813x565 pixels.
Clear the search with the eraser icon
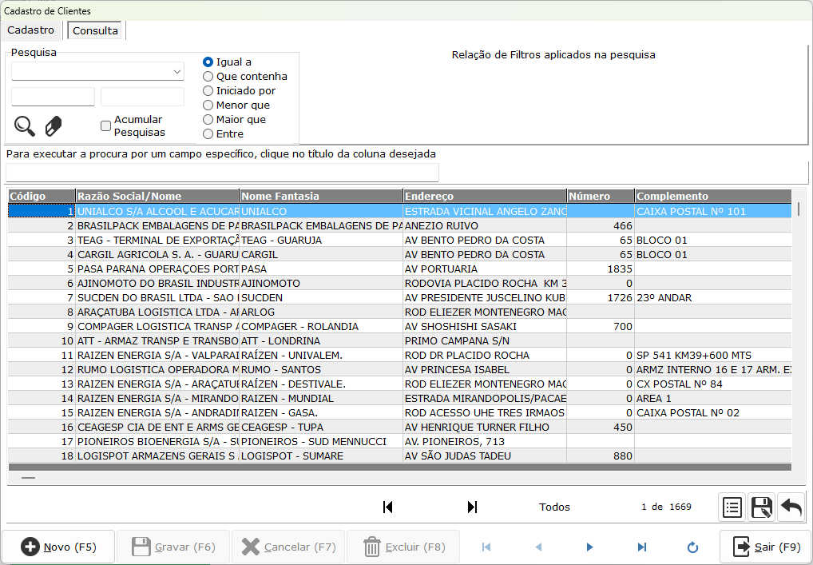pyautogui.click(x=54, y=126)
